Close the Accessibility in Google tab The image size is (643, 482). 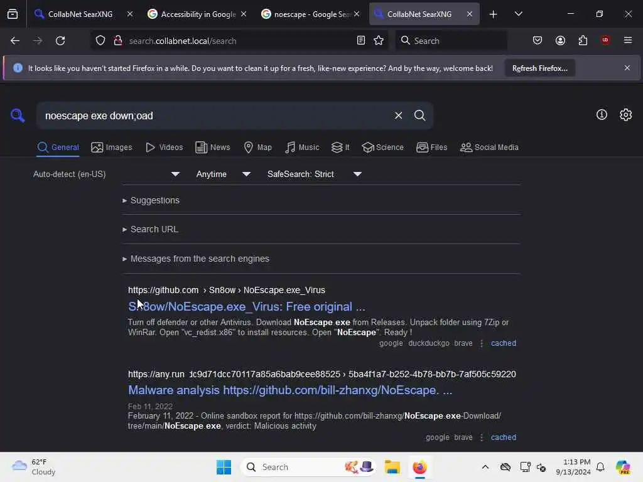[244, 14]
